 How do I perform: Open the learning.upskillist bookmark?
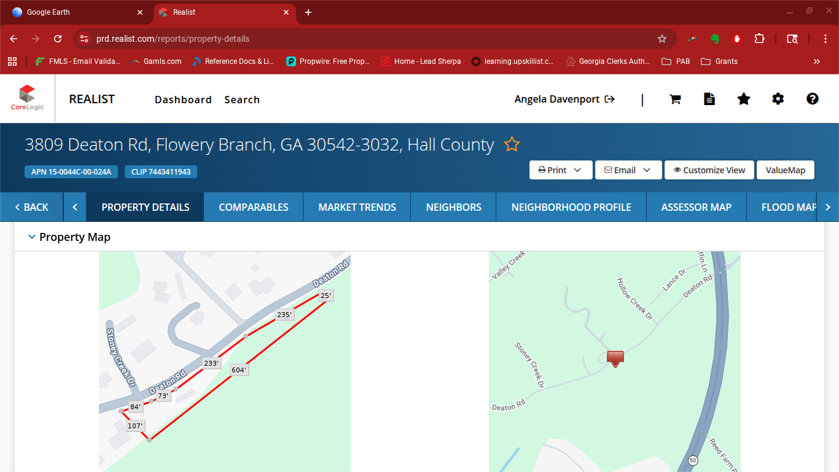pos(512,61)
